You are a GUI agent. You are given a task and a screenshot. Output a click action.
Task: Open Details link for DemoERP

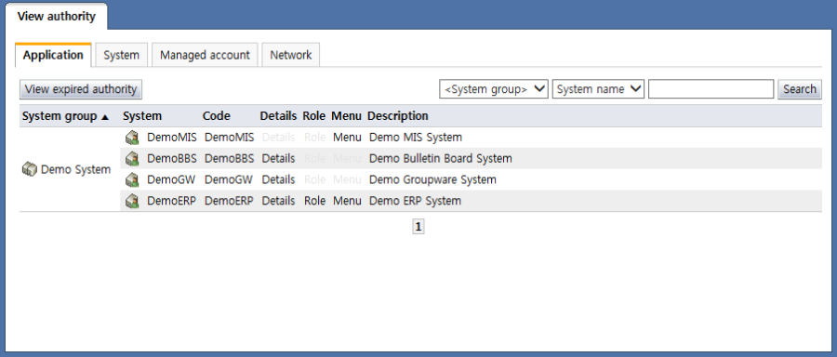click(278, 201)
